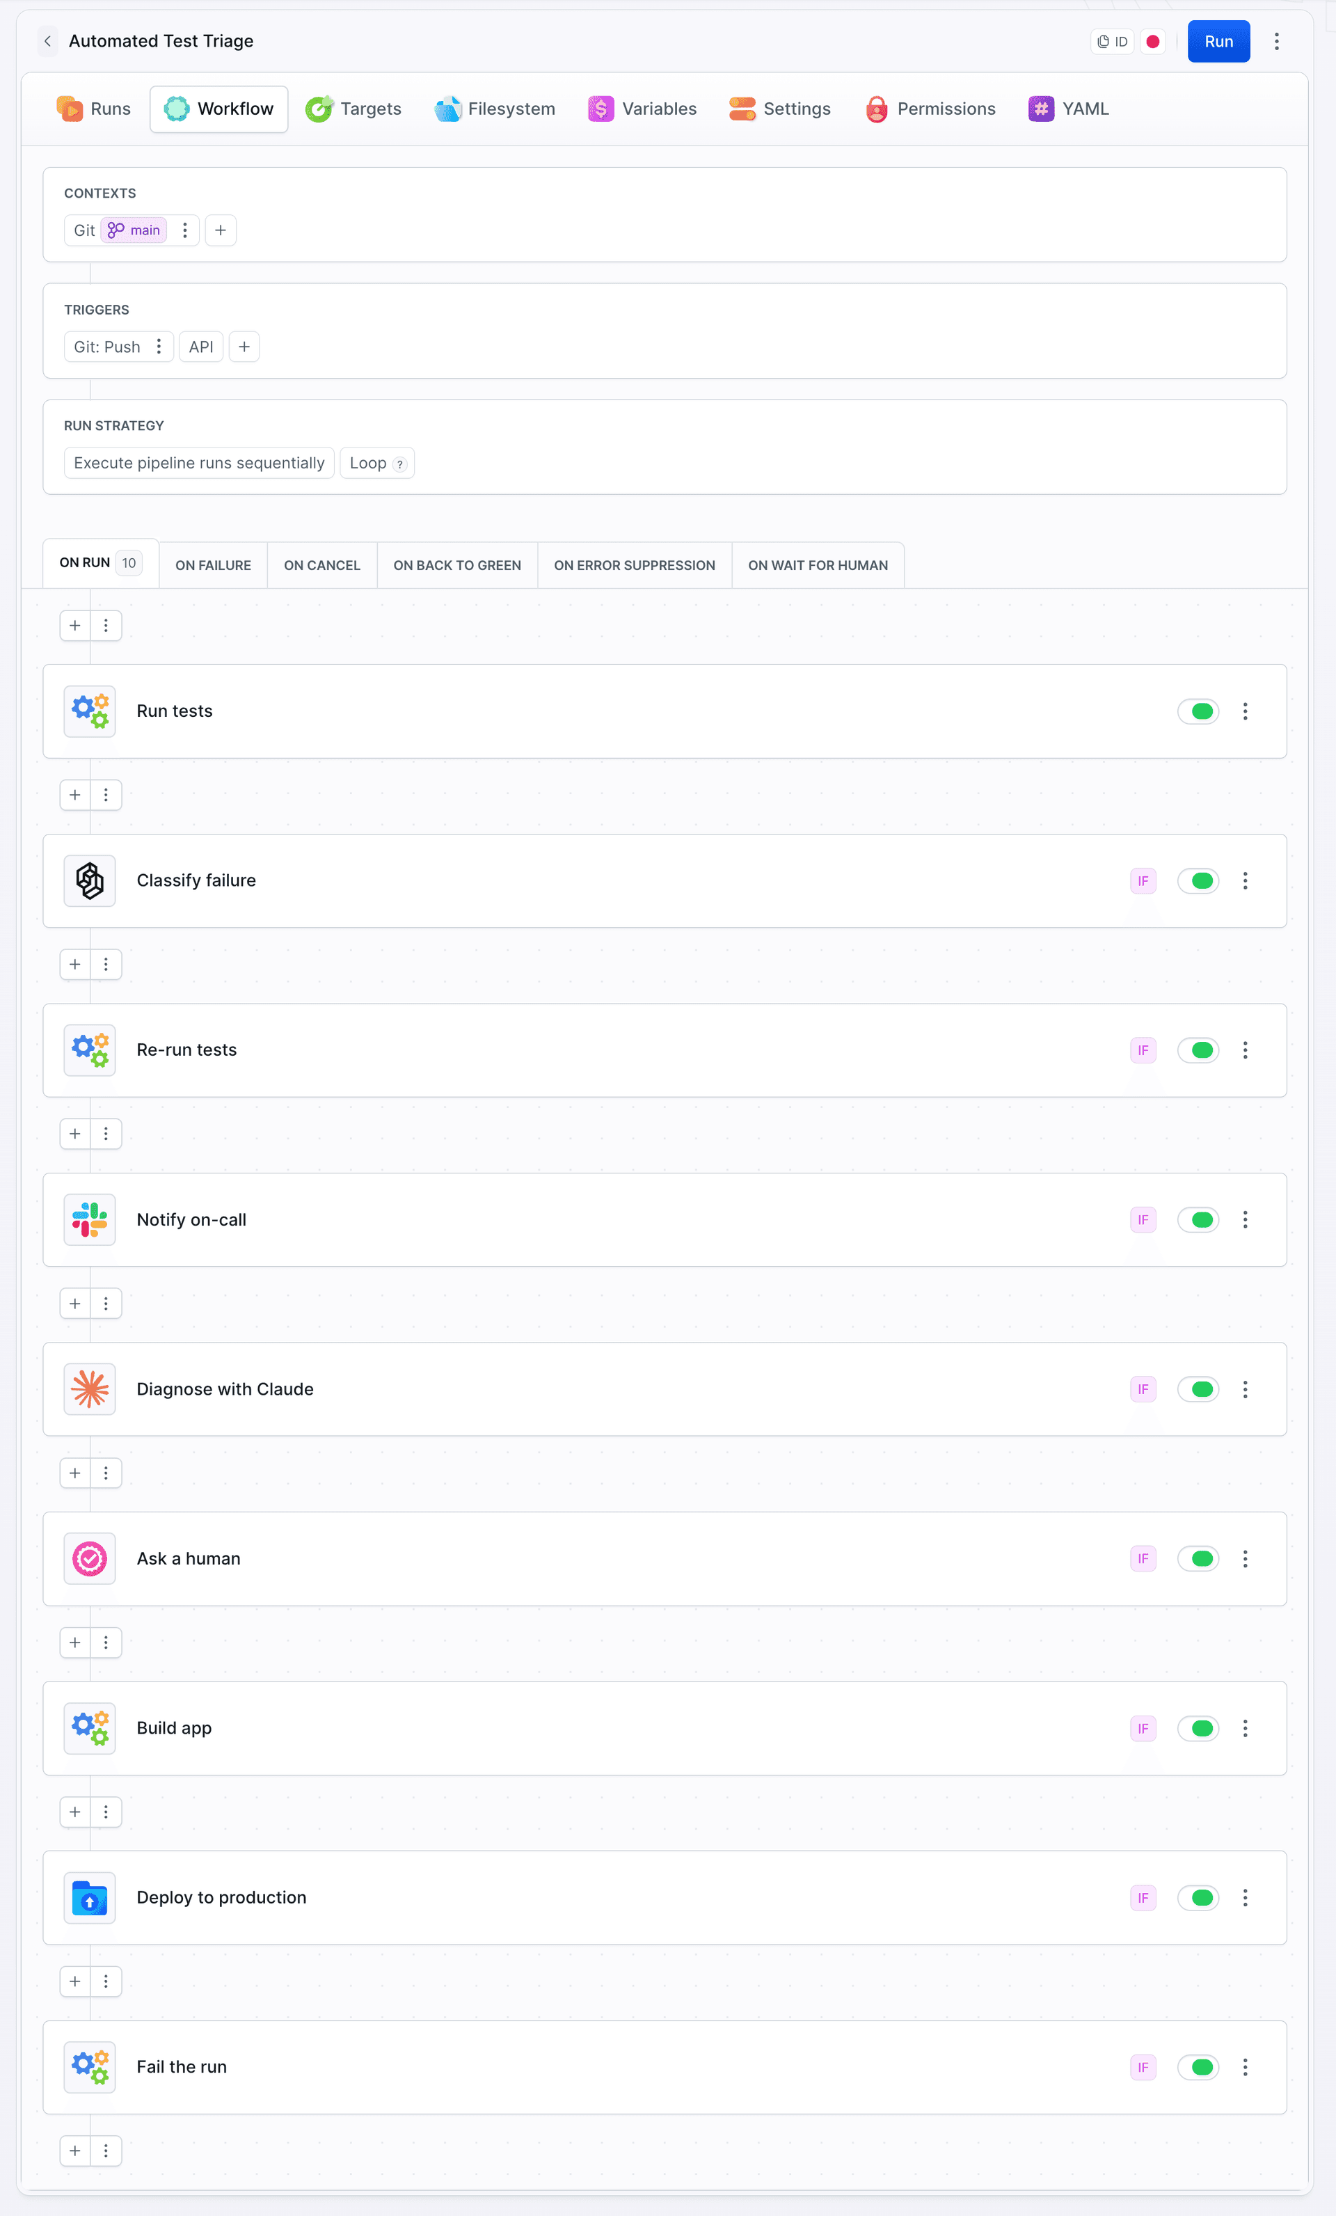Open pipeline options menu next to Run

(x=1277, y=41)
